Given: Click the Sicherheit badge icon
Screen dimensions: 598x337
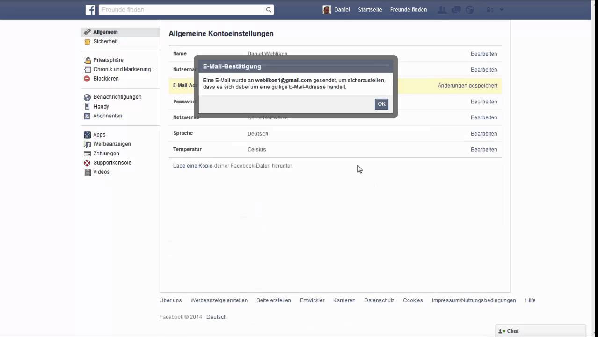Looking at the screenshot, I should pyautogui.click(x=87, y=42).
